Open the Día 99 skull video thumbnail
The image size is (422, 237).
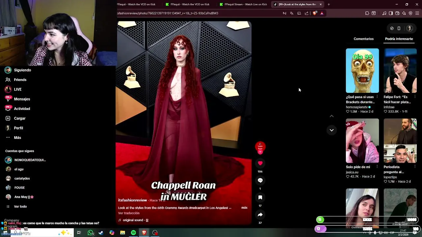tap(362, 70)
